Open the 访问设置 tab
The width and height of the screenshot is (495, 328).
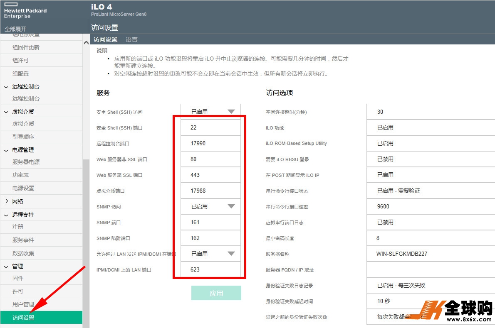coord(105,39)
